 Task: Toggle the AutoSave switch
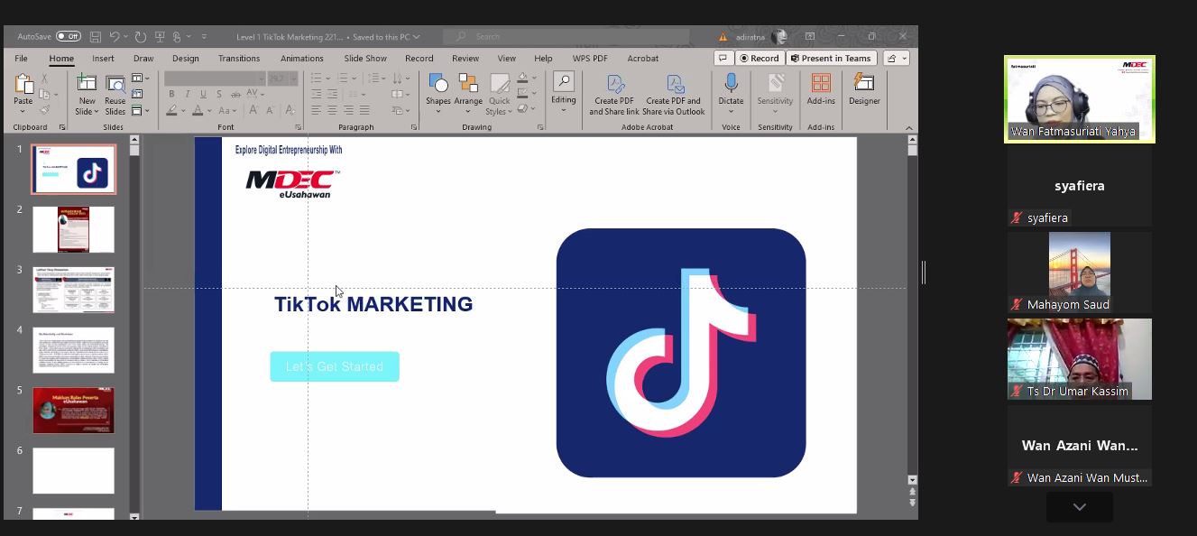tap(69, 37)
